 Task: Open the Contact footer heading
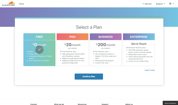click(34, 104)
